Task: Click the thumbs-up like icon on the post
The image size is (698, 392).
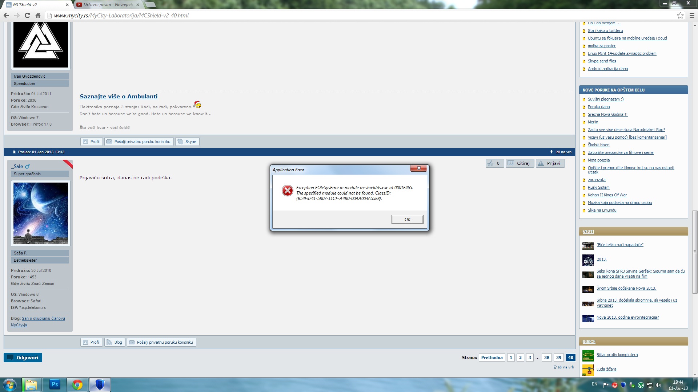Action: pos(490,163)
